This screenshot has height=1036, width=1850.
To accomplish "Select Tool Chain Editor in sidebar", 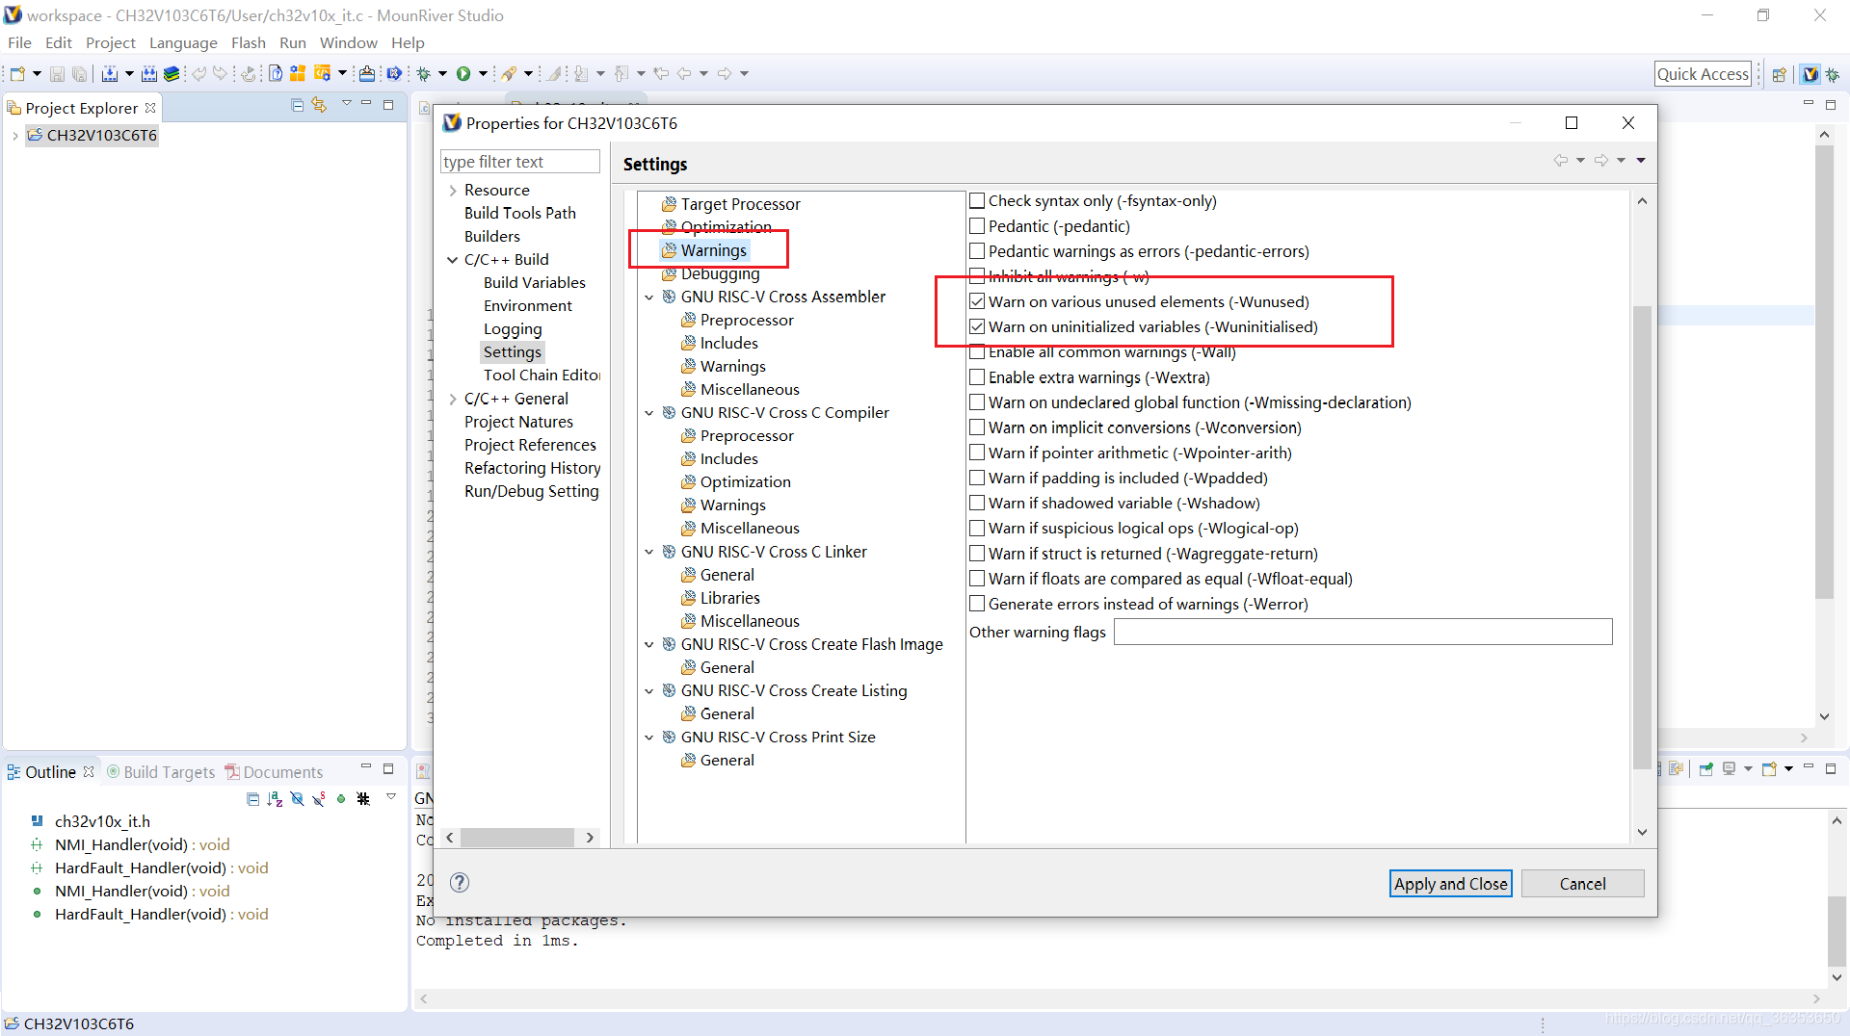I will coord(542,376).
